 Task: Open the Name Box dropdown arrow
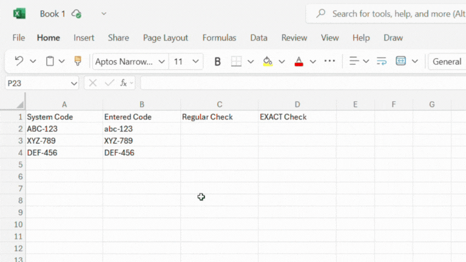(73, 84)
